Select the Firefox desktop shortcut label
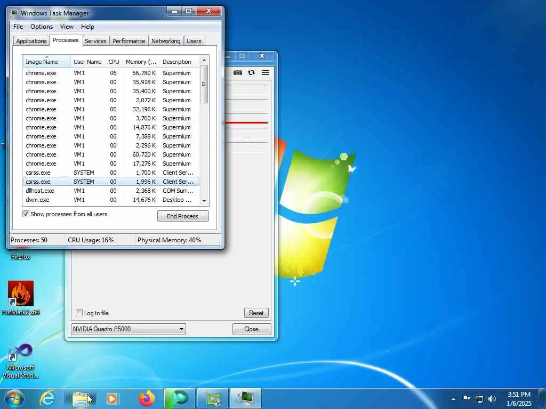Screen dimensions: 546x409 click(21, 257)
